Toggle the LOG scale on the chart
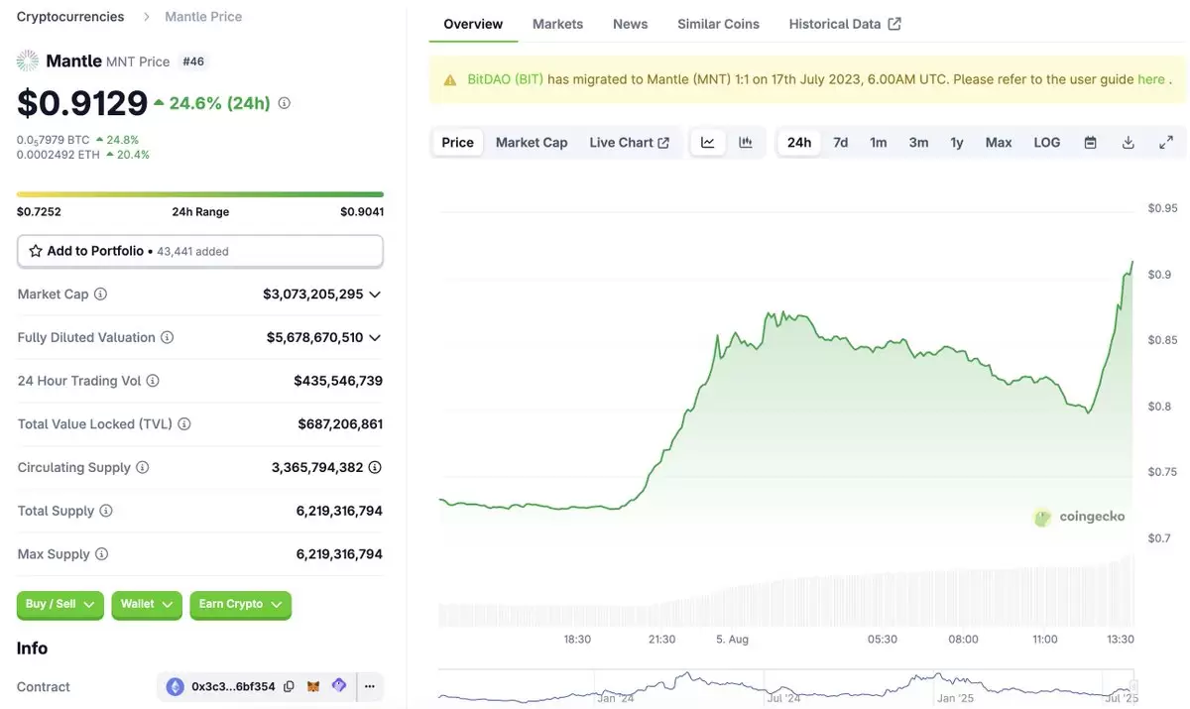The image size is (1190, 709). 1047,143
